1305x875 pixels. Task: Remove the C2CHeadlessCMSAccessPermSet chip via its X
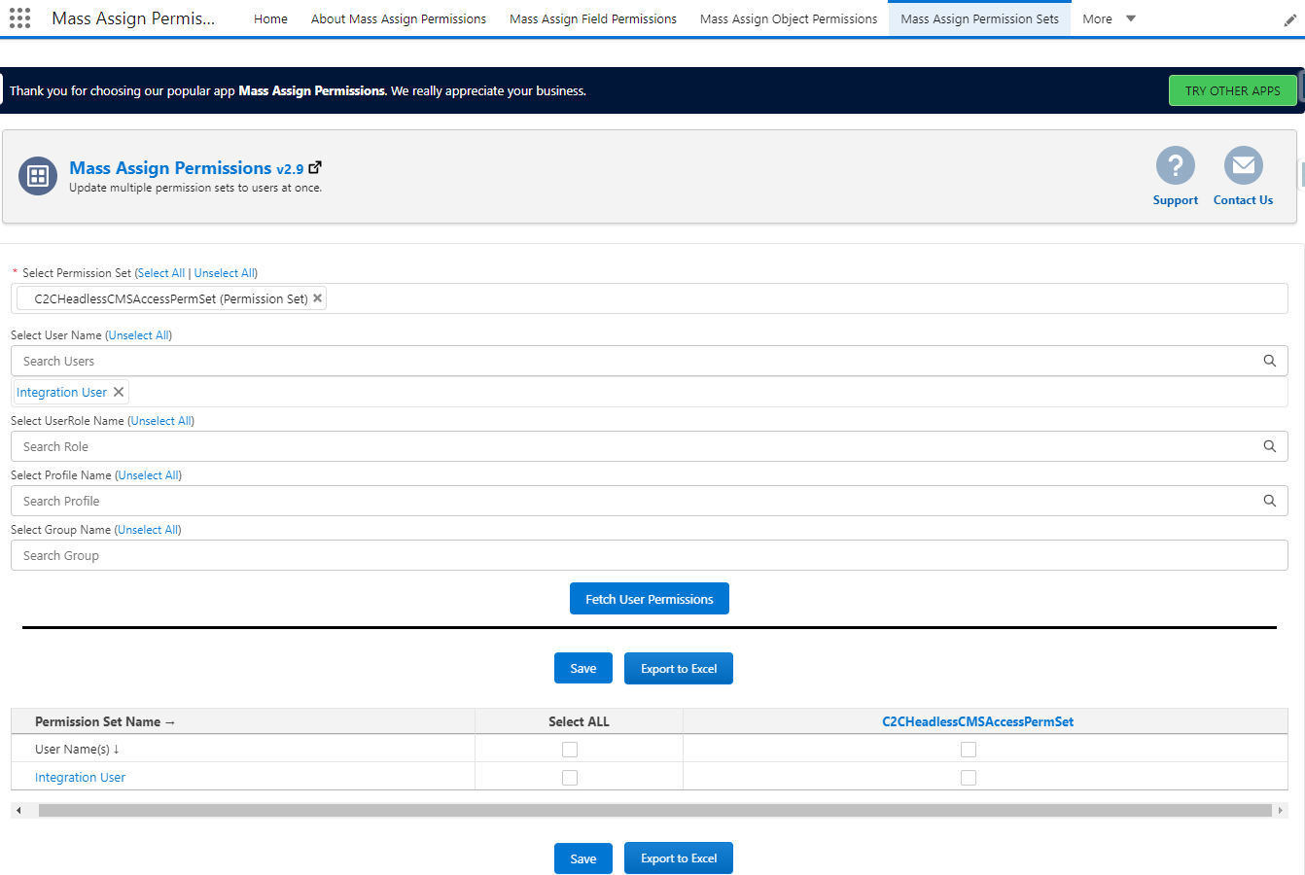point(317,298)
